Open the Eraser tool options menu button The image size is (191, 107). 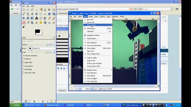54,38
